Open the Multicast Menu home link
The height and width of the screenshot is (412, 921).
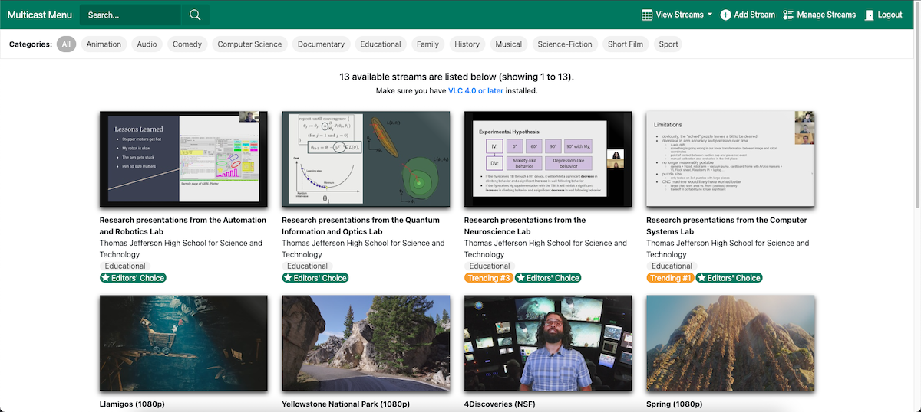(40, 15)
